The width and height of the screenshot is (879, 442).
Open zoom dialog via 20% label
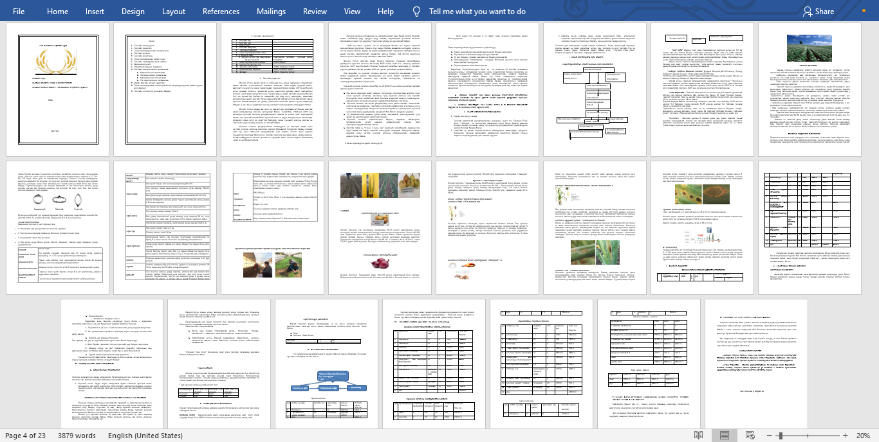[x=864, y=436]
